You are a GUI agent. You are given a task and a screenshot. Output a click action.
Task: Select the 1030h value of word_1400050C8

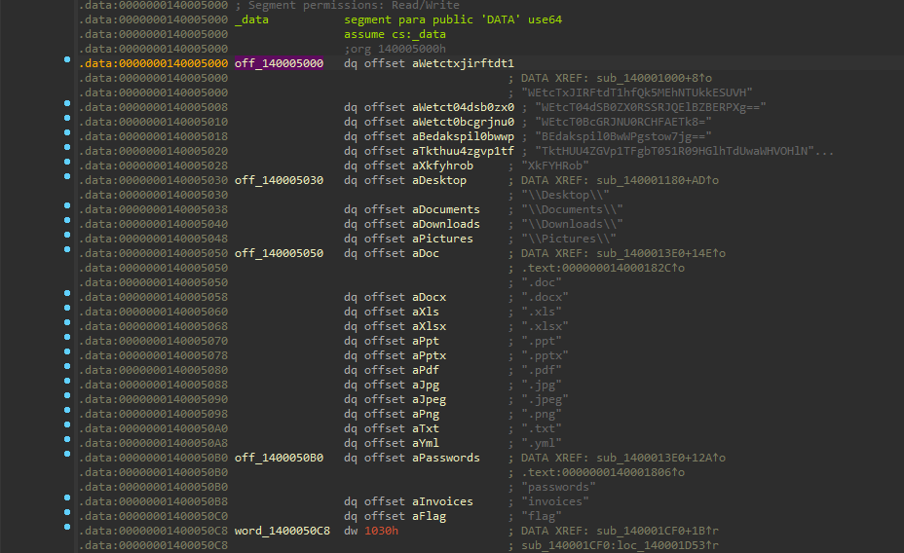tap(382, 531)
